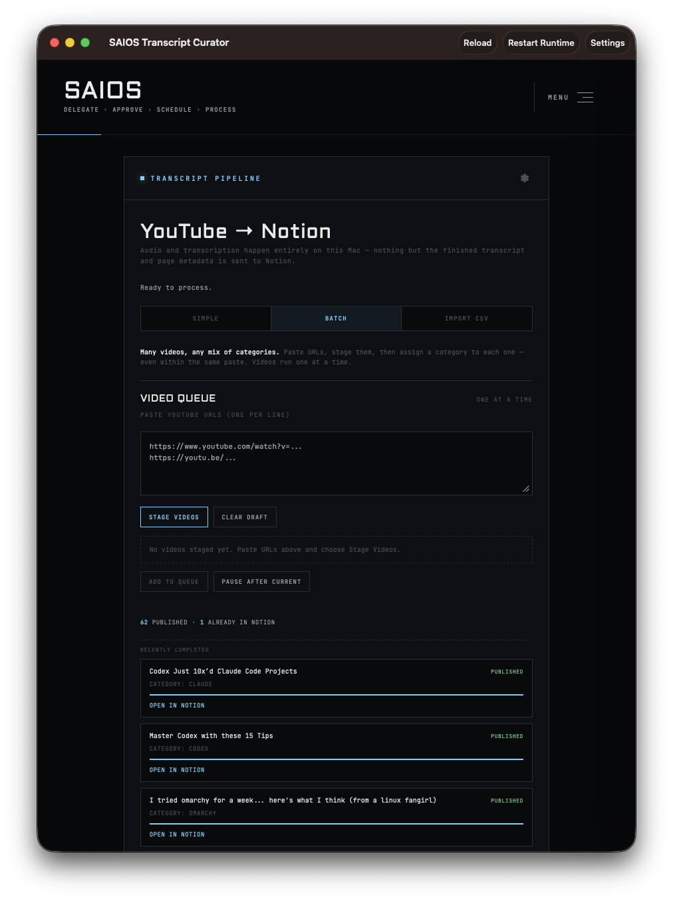The width and height of the screenshot is (673, 901).
Task: Open Master Codex 15 Tips in Notion
Action: pos(177,770)
